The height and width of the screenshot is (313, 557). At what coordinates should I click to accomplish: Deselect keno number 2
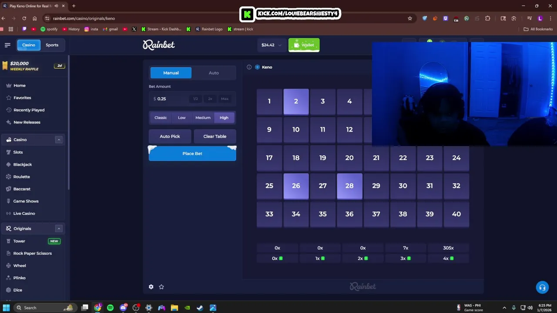point(296,101)
